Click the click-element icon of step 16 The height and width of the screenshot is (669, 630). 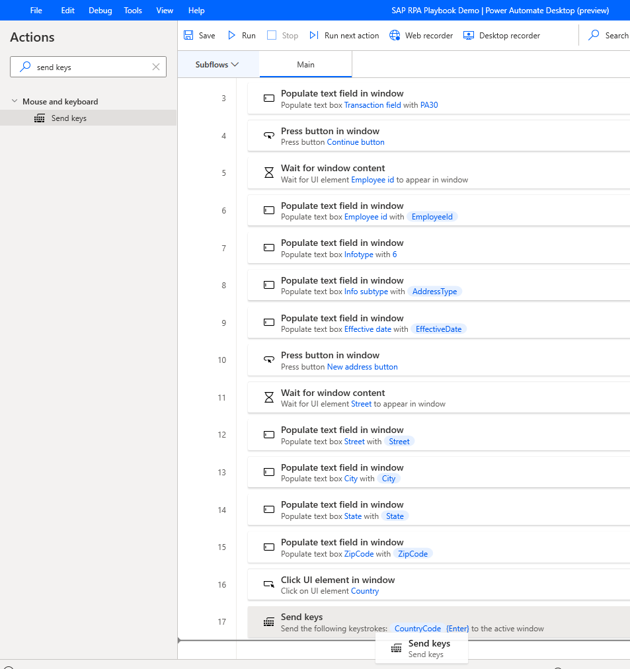coord(269,585)
